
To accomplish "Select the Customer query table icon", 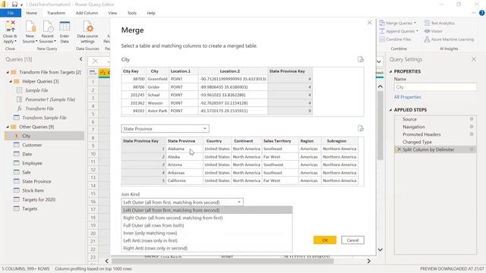I will click(x=17, y=145).
